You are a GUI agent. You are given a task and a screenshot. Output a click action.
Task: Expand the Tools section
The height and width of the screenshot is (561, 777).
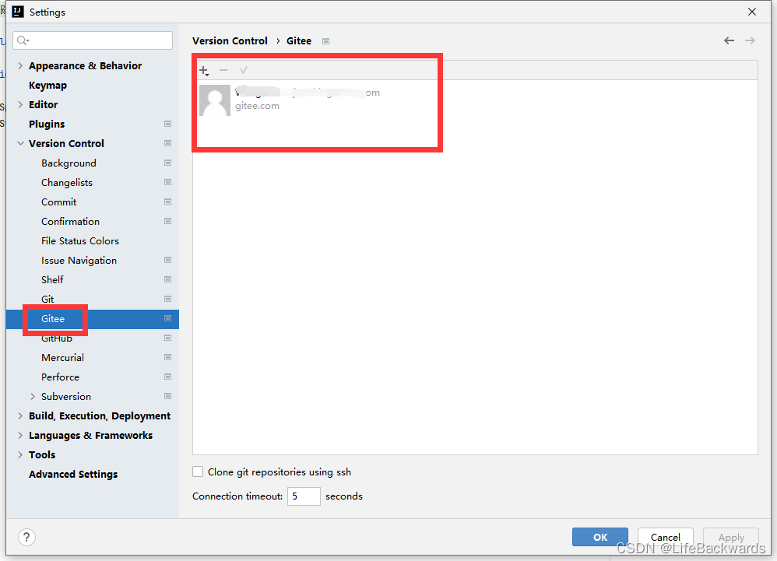[20, 454]
